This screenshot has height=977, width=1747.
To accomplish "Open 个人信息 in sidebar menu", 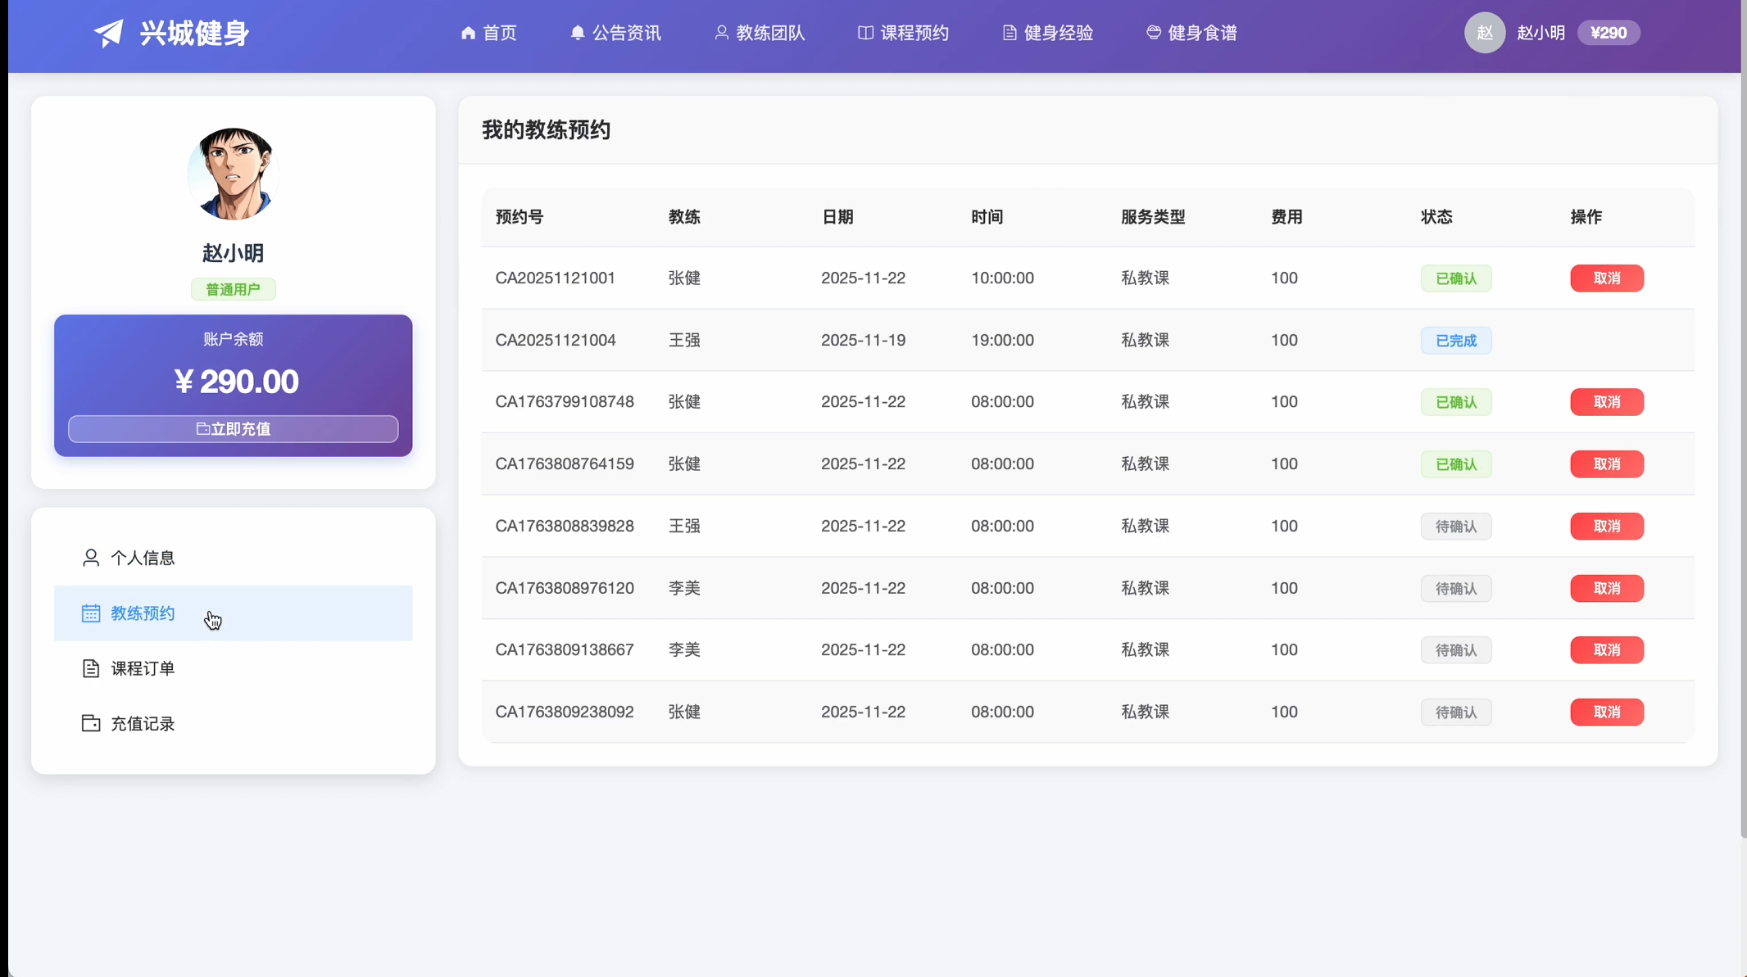I will pos(143,558).
